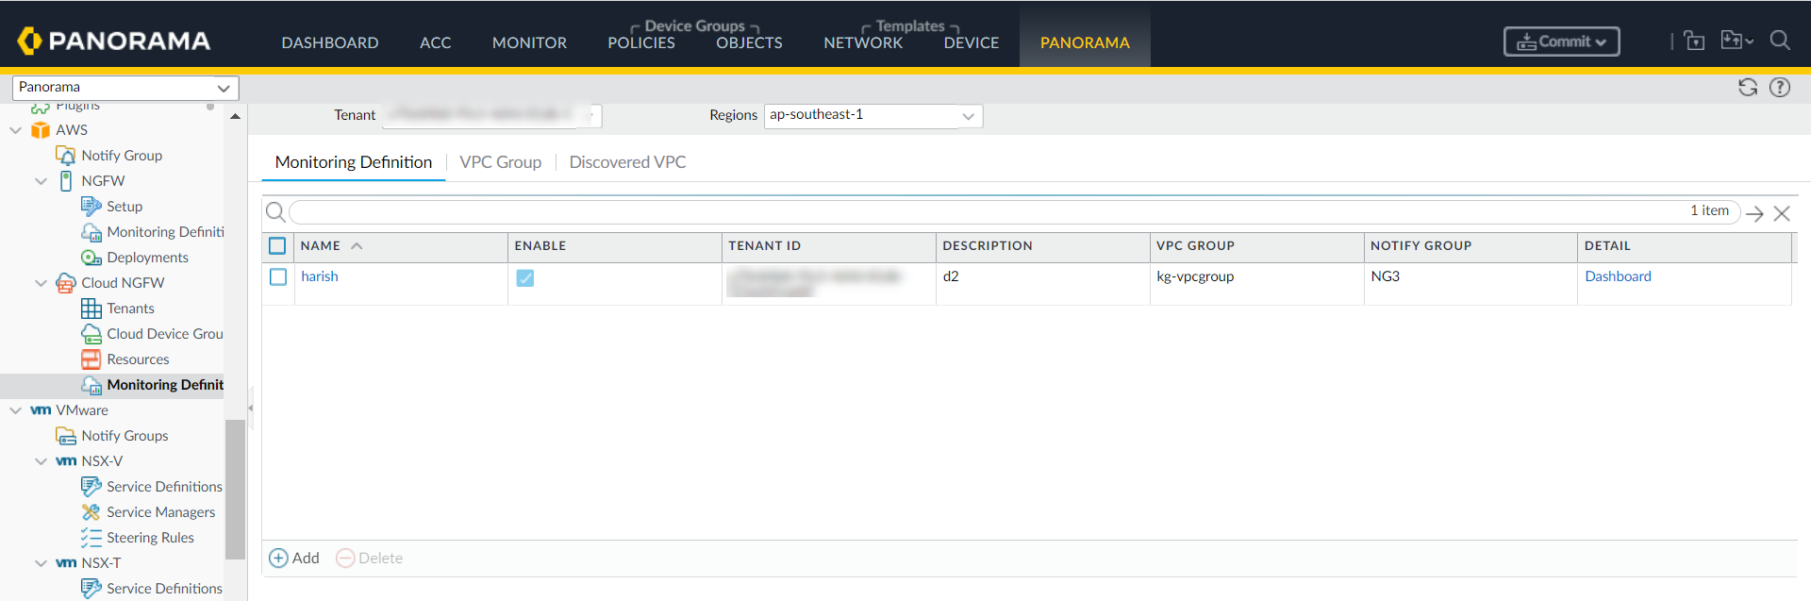Open the help question mark icon
Image resolution: width=1811 pixels, height=601 pixels.
[1779, 88]
